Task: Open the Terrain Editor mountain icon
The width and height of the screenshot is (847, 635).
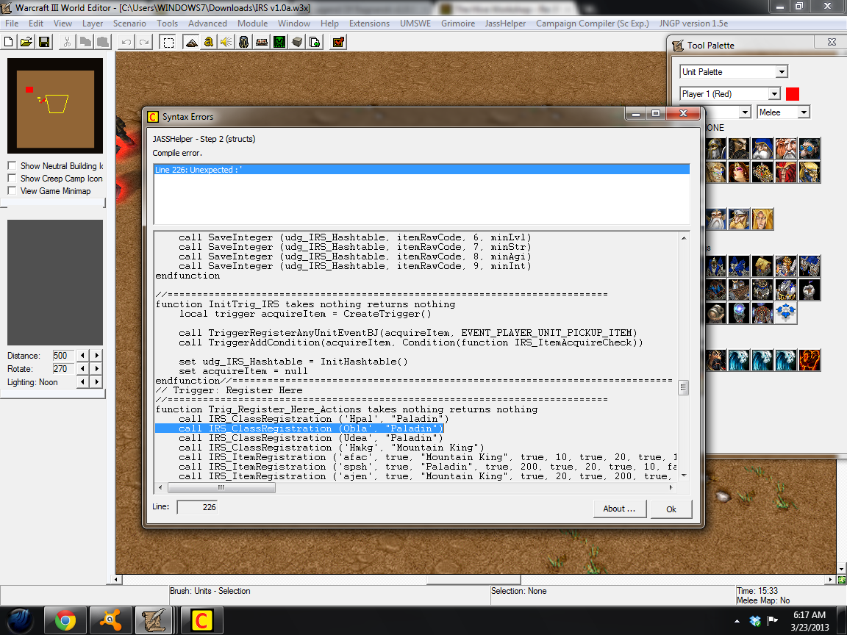Action: point(191,42)
